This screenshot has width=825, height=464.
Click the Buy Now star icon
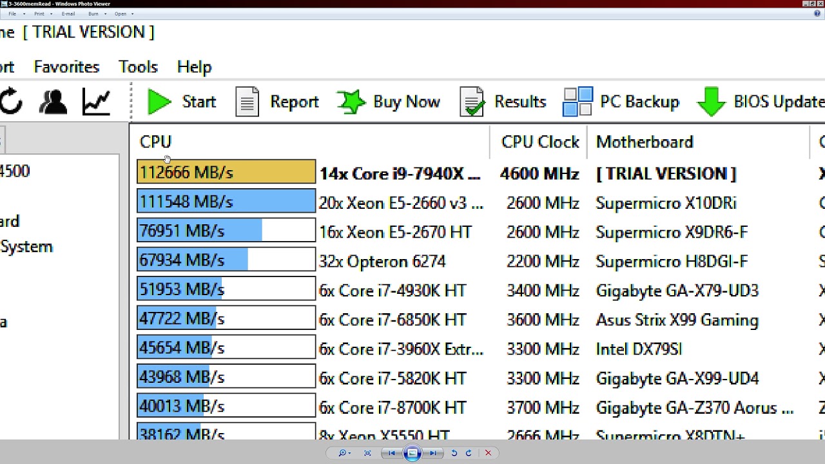point(351,102)
